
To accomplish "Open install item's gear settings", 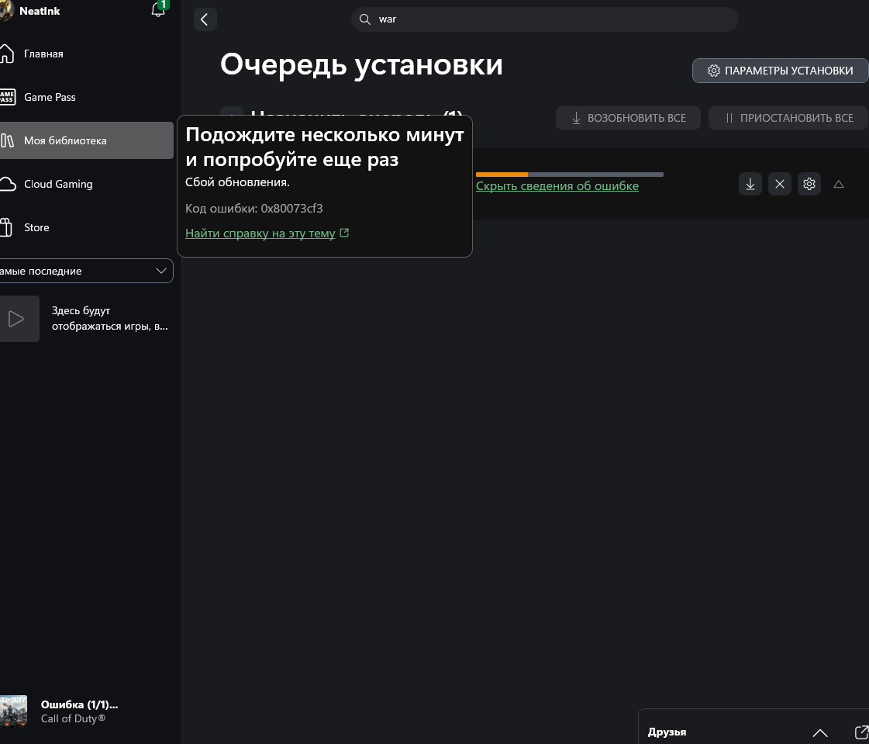I will coord(809,184).
